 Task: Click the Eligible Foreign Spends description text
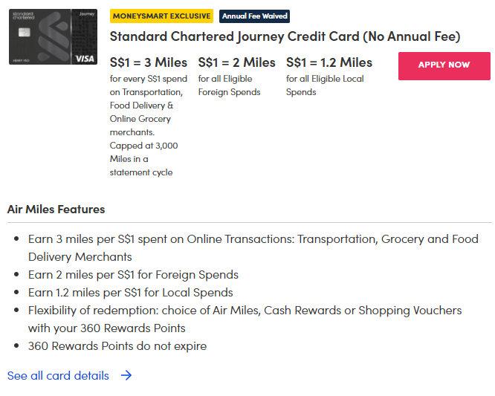tap(229, 85)
